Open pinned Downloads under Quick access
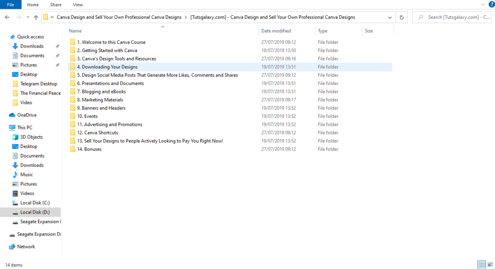This screenshot has width=495, height=269. coord(32,46)
